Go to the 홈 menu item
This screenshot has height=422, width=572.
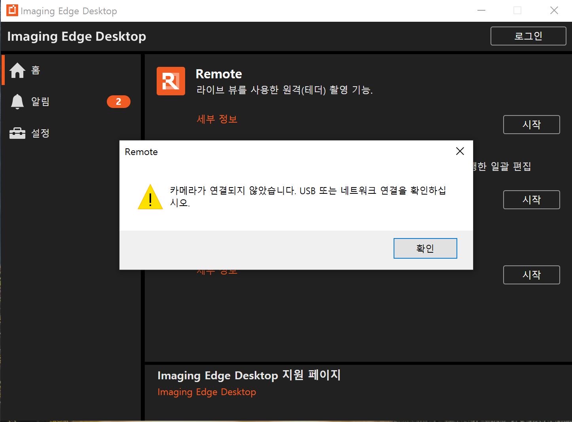point(71,70)
